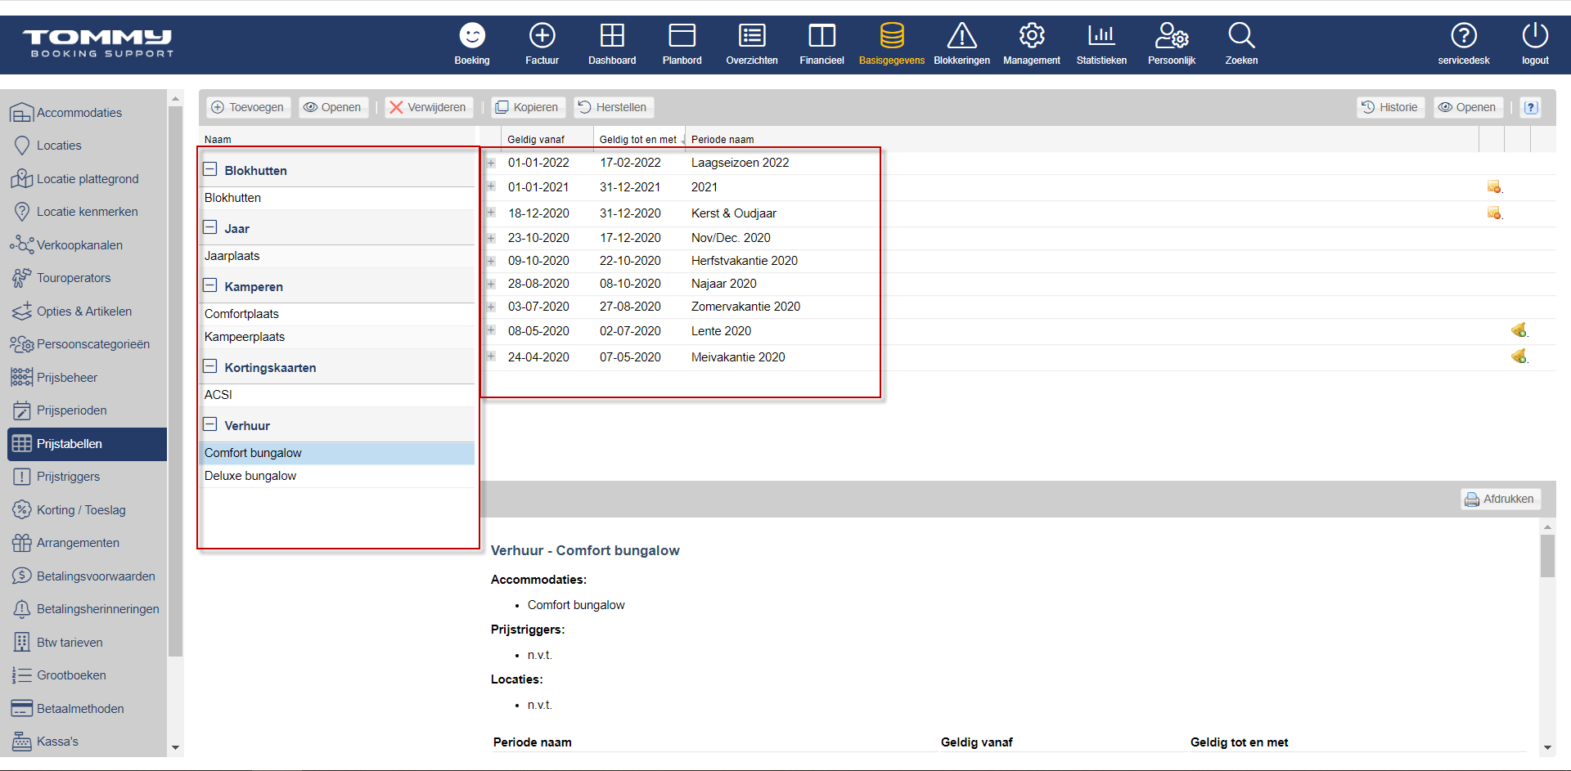Click the tag icon on Lente 2020 row

1519,330
